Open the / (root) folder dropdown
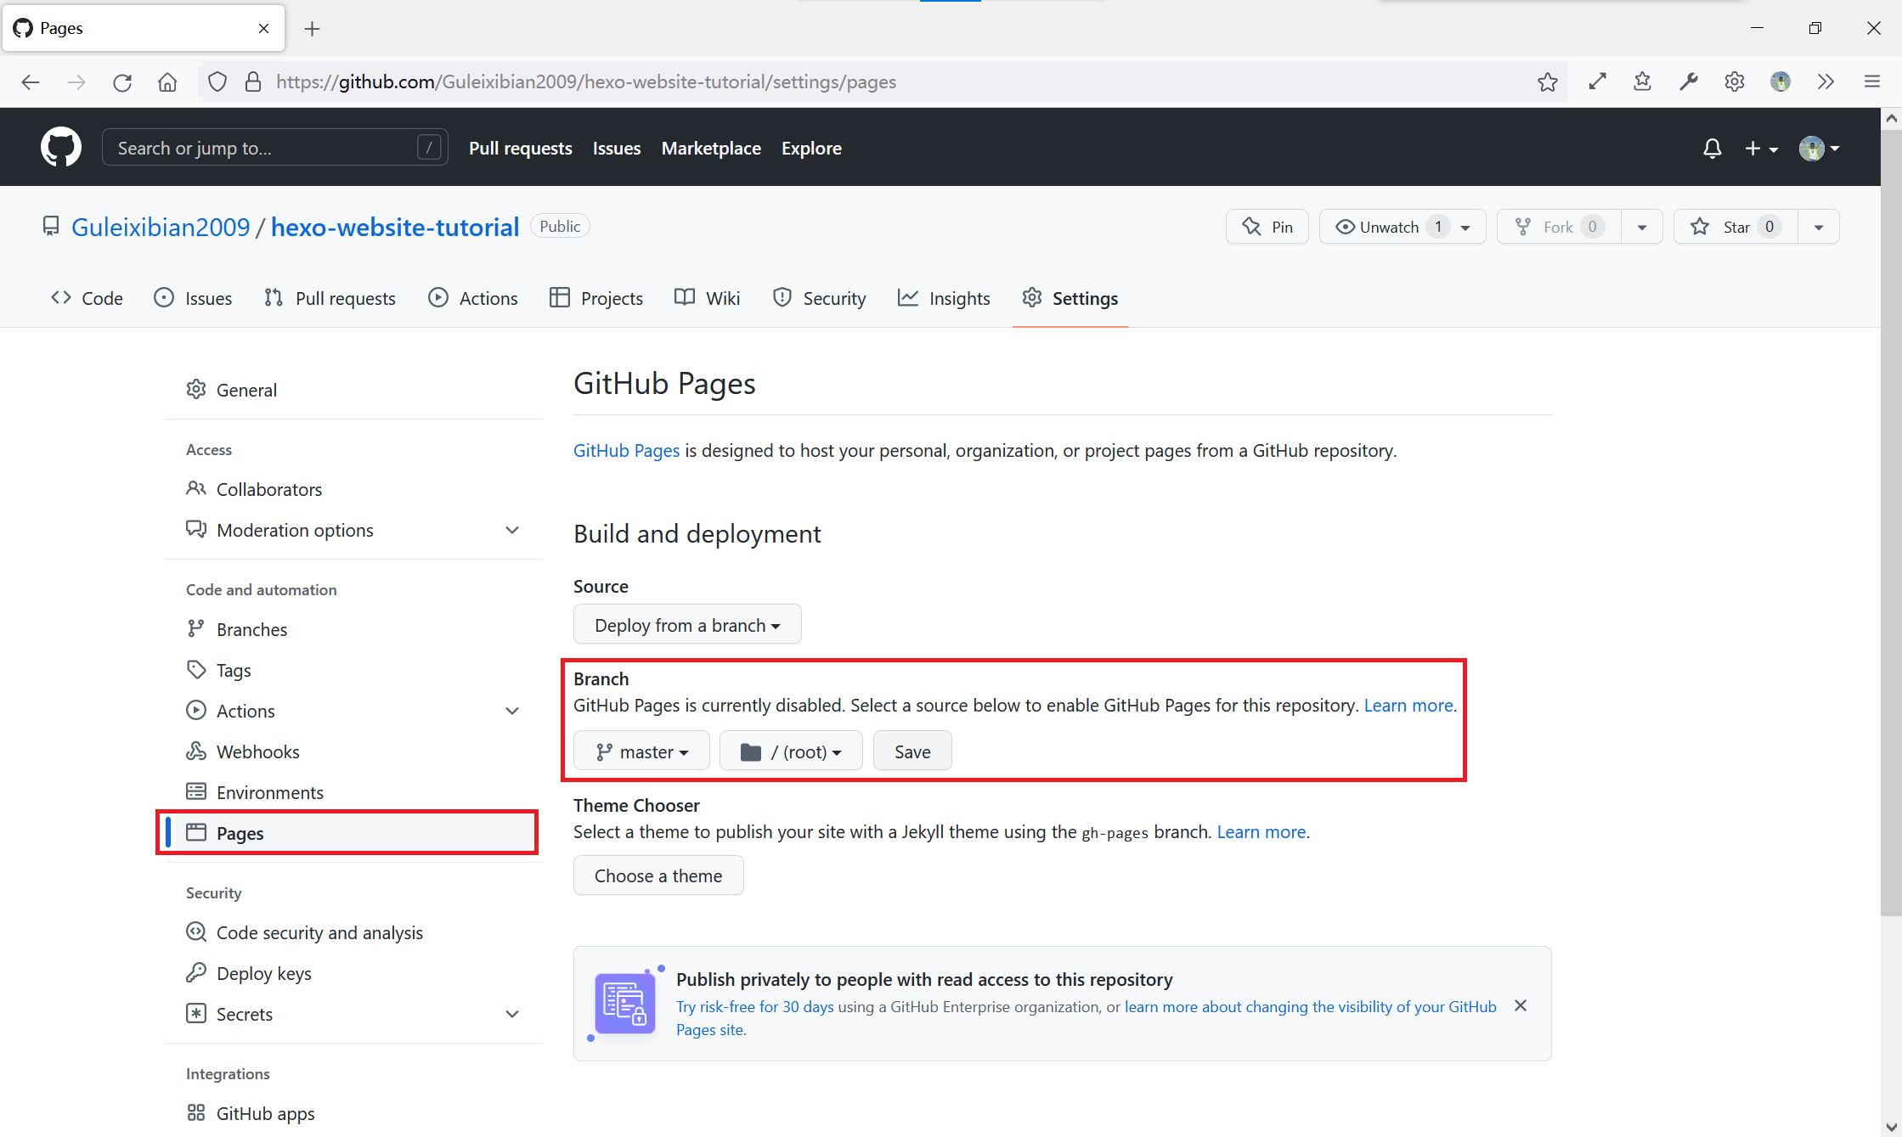This screenshot has height=1137, width=1902. click(791, 751)
